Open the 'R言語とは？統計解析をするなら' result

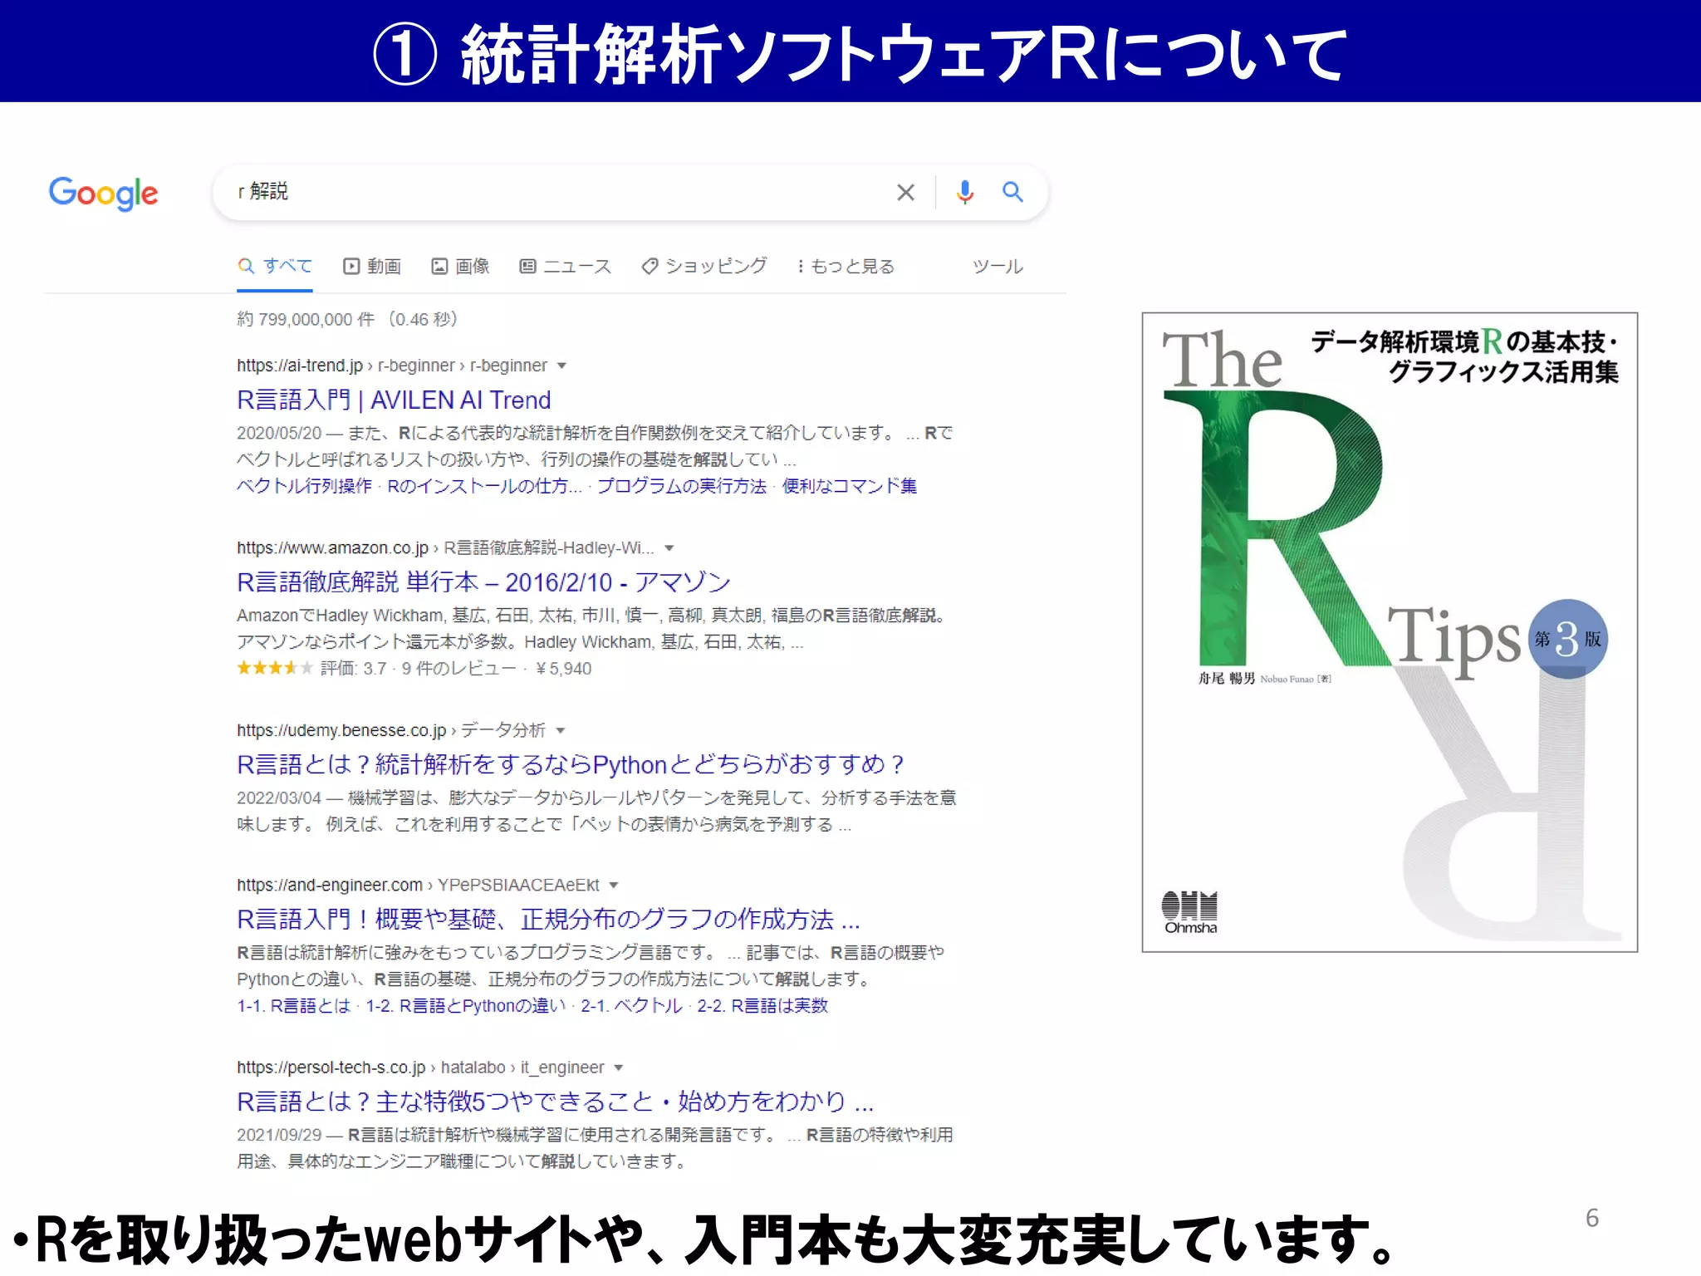571,764
